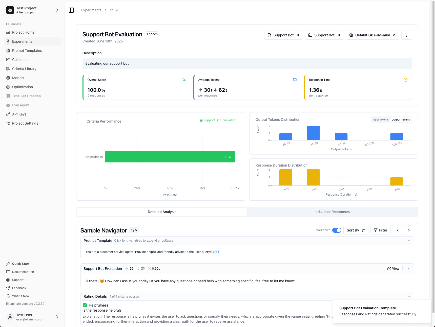
Task: Open the Default GPT-4o-mini model button
Action: click(372, 35)
